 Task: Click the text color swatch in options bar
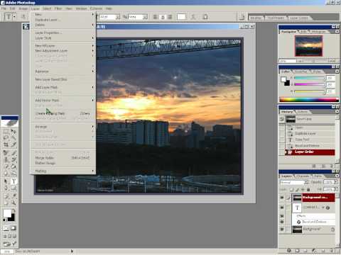pyautogui.click(x=181, y=17)
